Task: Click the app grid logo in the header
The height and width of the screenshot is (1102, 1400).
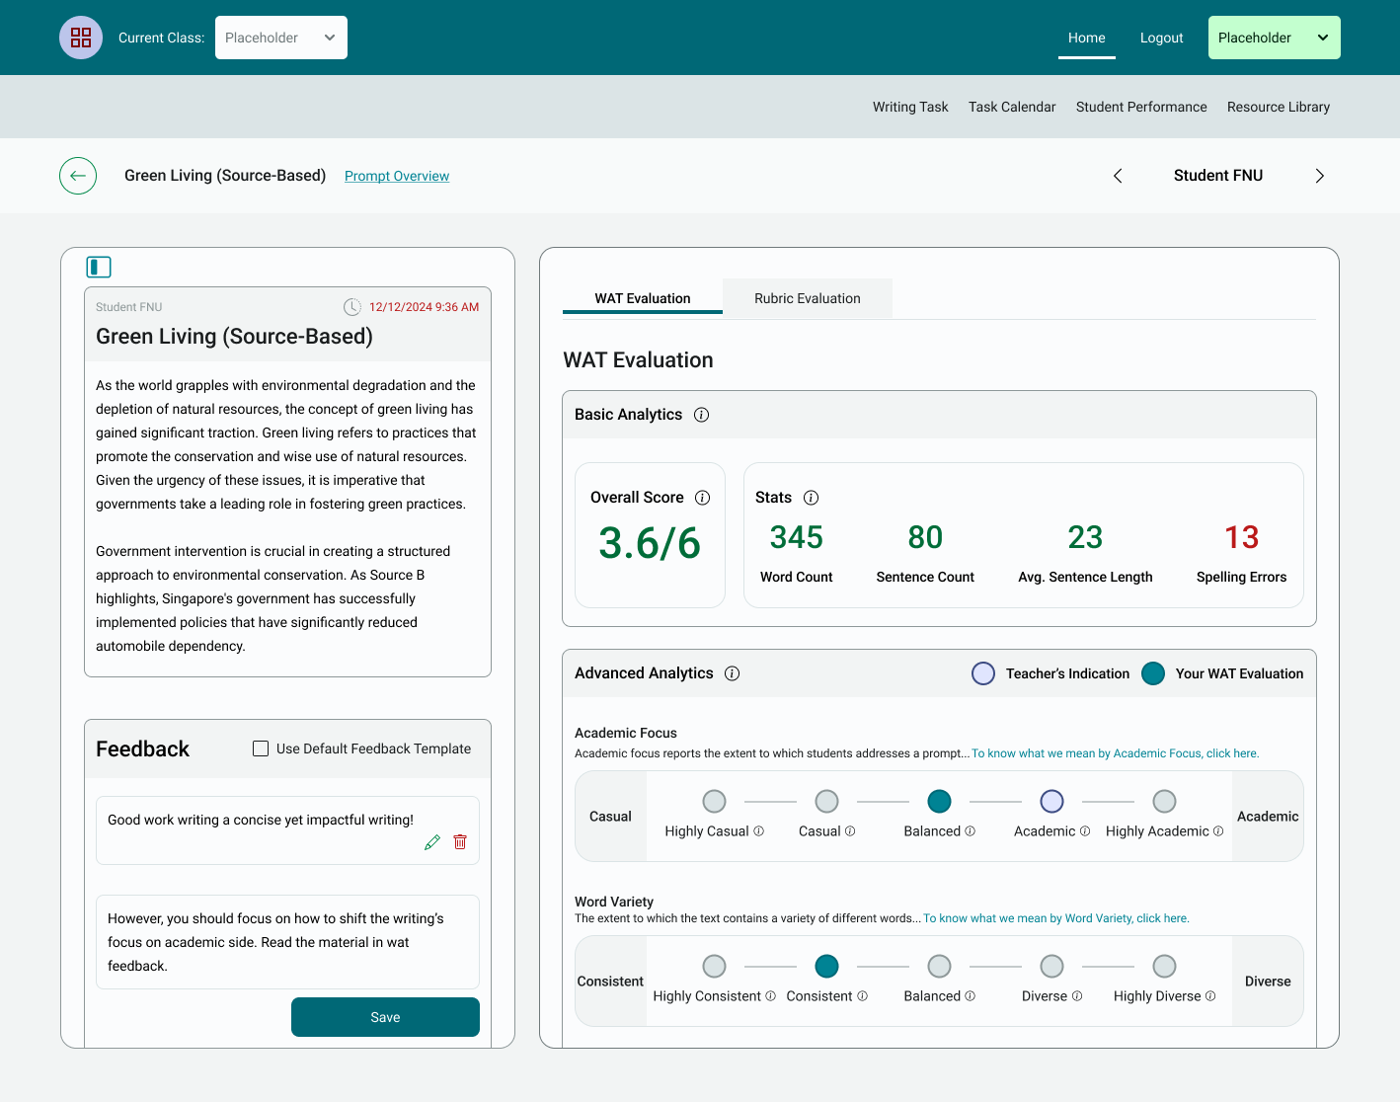Action: (x=80, y=37)
